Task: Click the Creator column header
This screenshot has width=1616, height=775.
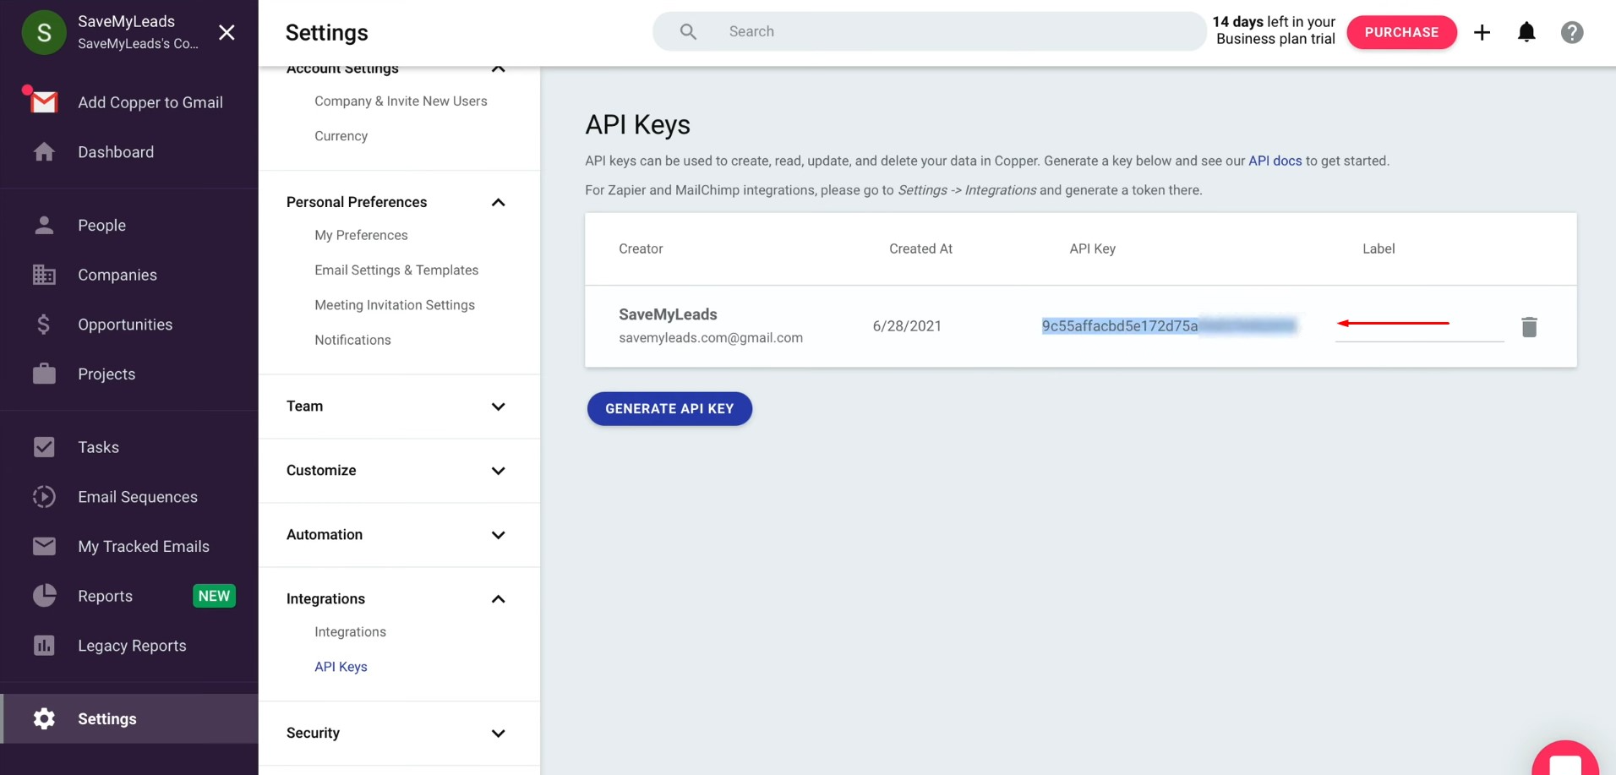Action: (641, 248)
